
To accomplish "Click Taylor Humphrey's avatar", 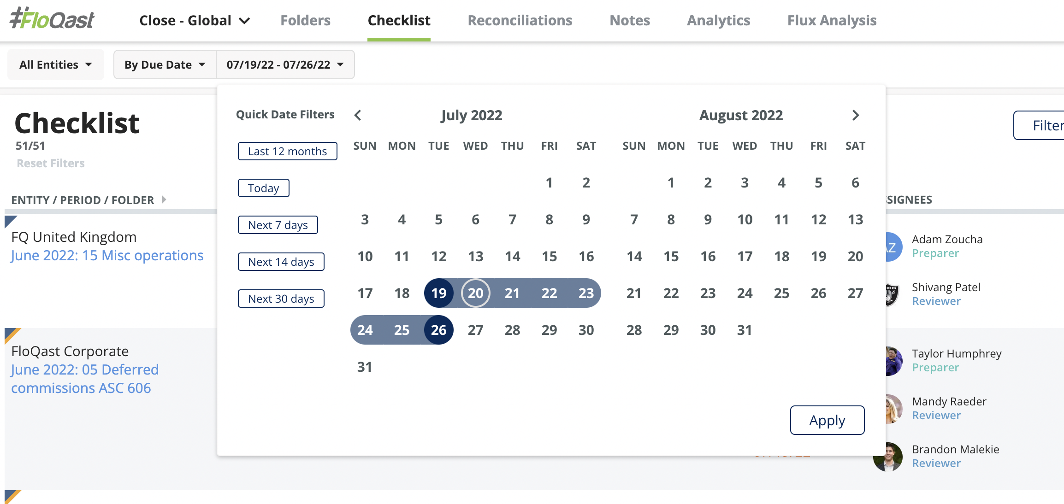I will [x=894, y=361].
